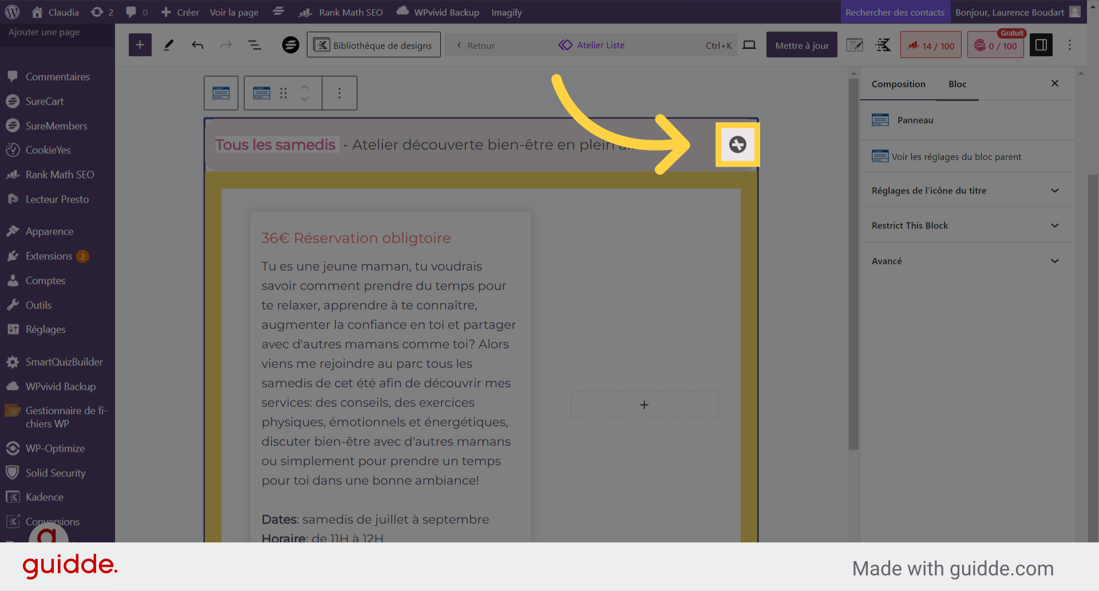Select the parent accordion block icon
The width and height of the screenshot is (1099, 591).
pyautogui.click(x=221, y=93)
